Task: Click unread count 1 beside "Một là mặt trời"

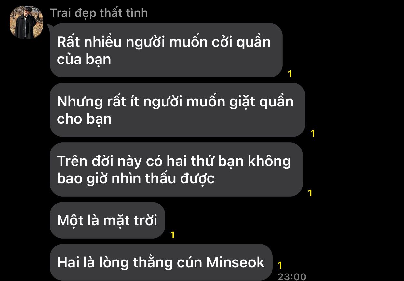Action: [x=173, y=235]
